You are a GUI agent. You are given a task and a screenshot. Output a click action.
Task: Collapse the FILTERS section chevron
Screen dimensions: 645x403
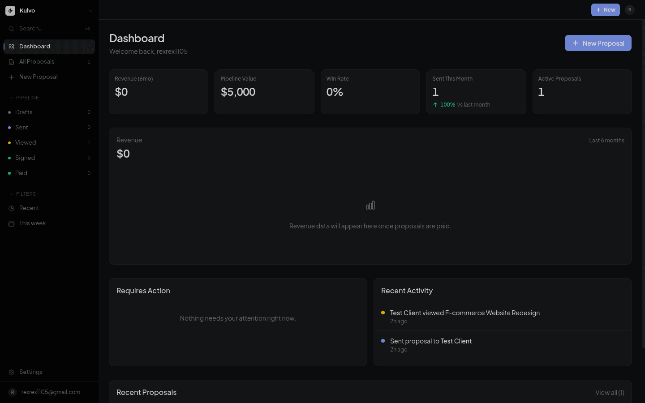(11, 193)
